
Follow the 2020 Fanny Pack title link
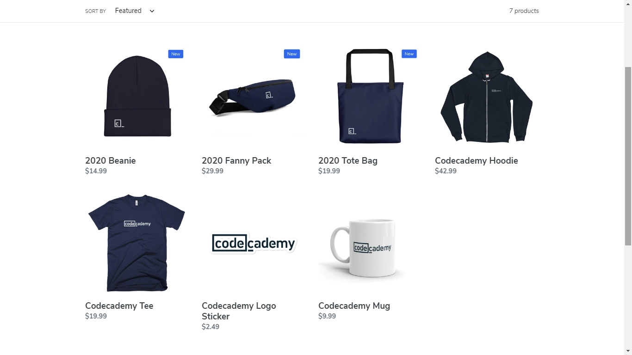(236, 161)
